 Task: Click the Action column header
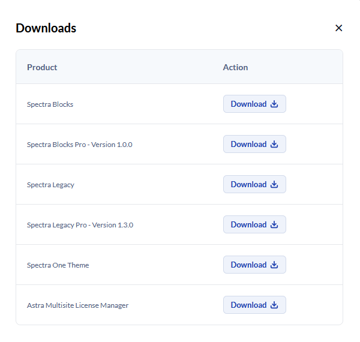(x=235, y=67)
